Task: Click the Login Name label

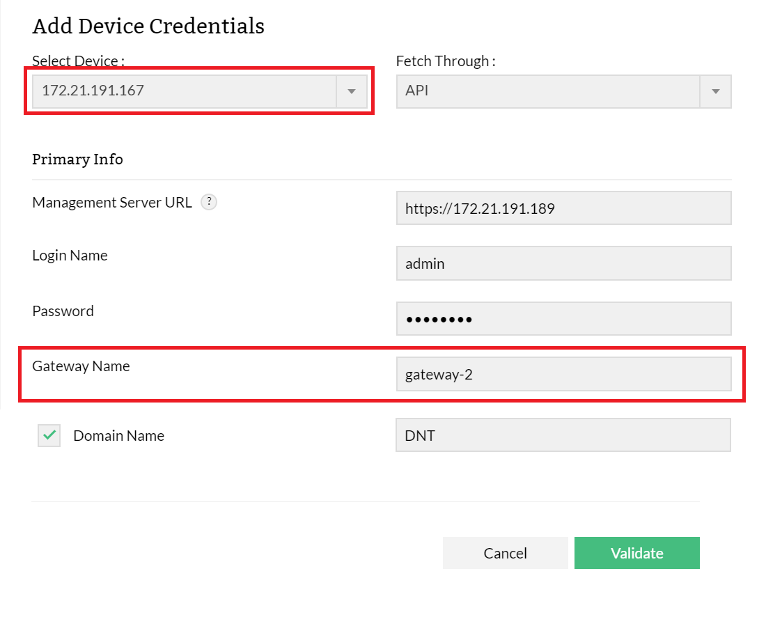Action: coord(70,256)
